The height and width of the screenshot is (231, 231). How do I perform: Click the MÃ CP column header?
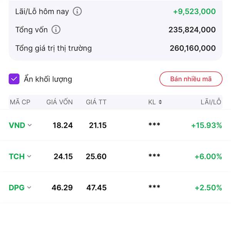[x=20, y=102]
